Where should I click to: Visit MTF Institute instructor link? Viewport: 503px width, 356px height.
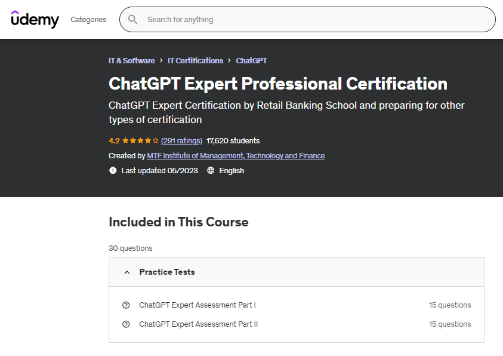pos(236,156)
